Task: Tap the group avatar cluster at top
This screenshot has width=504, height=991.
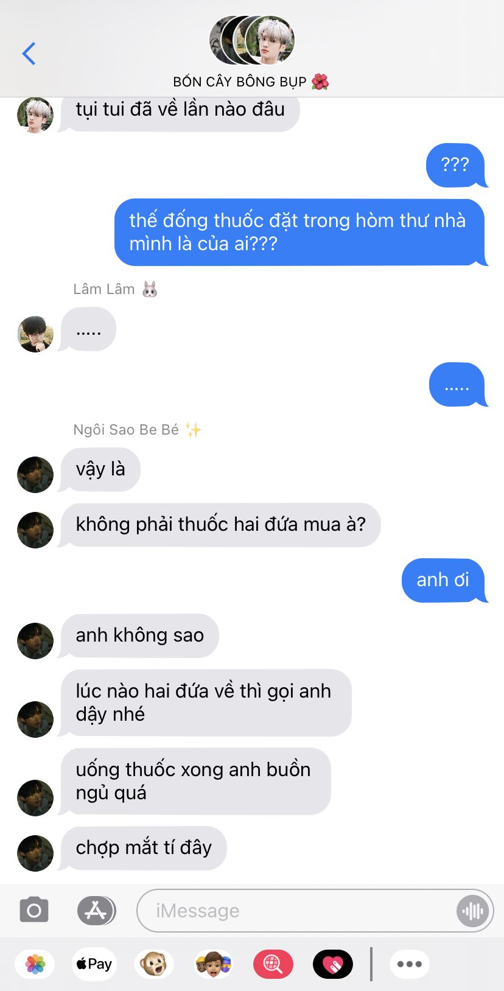Action: coord(252,40)
